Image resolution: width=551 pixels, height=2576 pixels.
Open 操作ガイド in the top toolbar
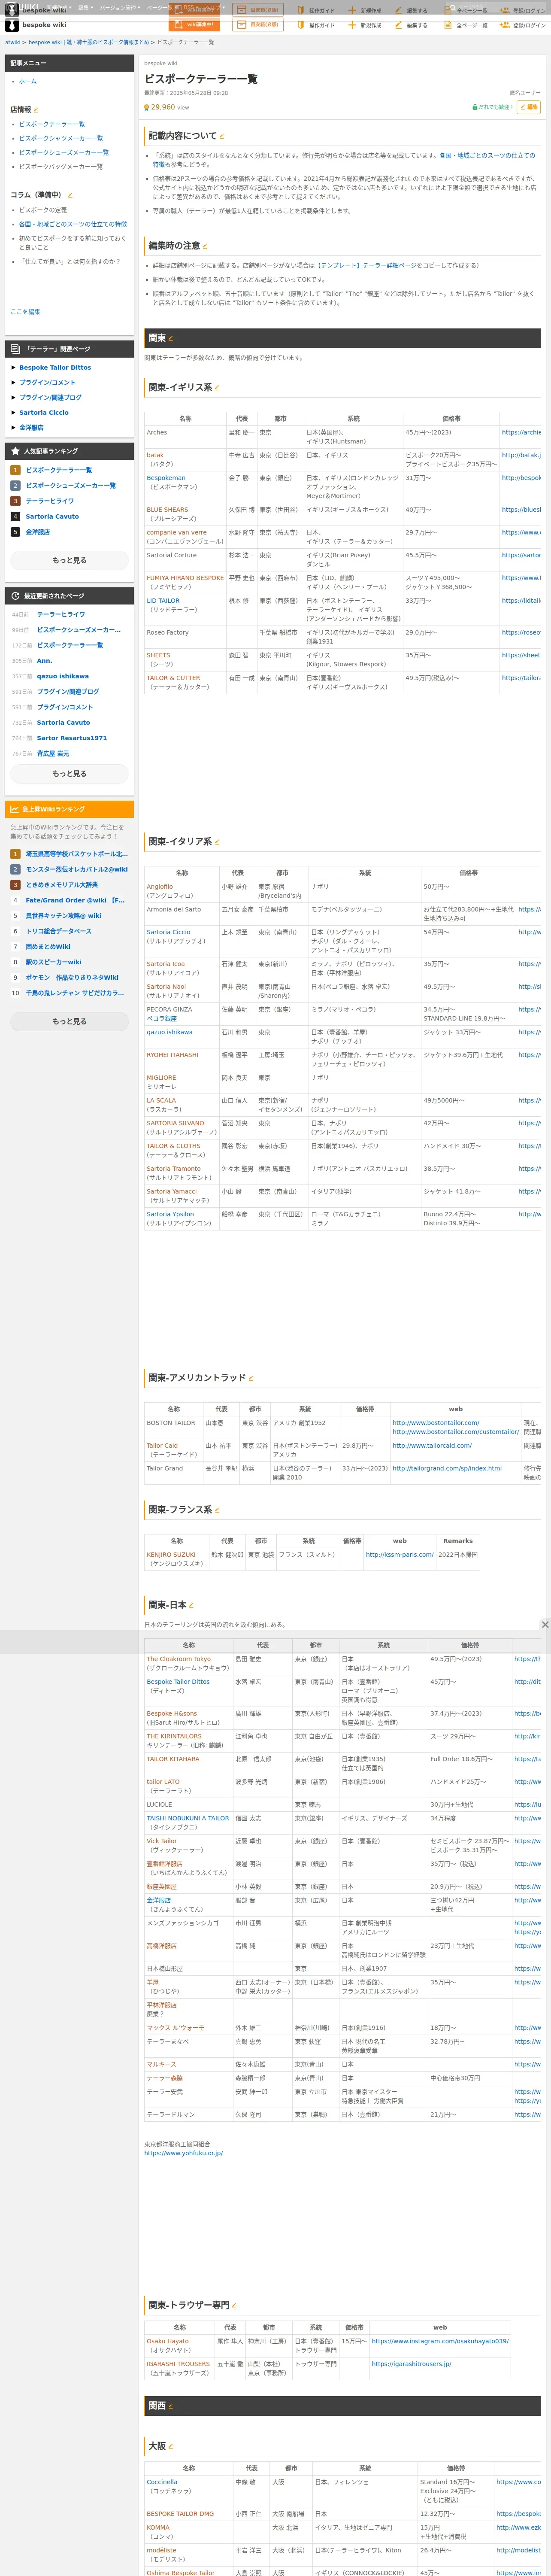315,25
